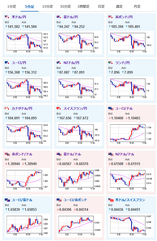
Task: Open the NZドル/円 pair link
Action: click(71, 63)
